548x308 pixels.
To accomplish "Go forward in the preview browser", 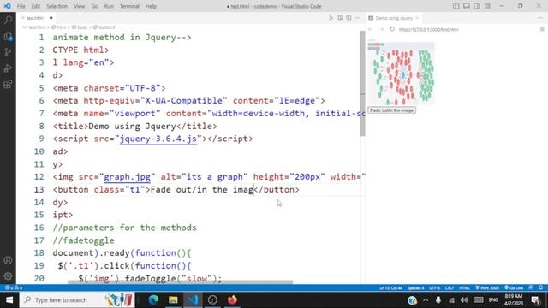I will point(382,29).
